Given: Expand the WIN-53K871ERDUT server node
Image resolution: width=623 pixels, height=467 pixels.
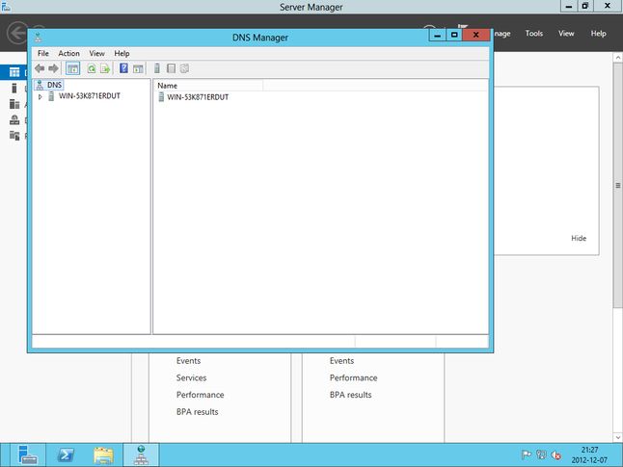Looking at the screenshot, I should (41, 96).
